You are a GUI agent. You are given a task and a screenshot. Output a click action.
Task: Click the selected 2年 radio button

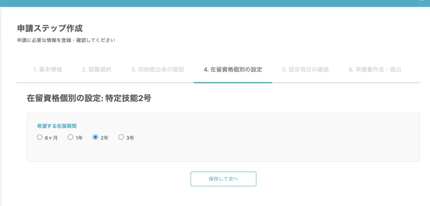(95, 137)
